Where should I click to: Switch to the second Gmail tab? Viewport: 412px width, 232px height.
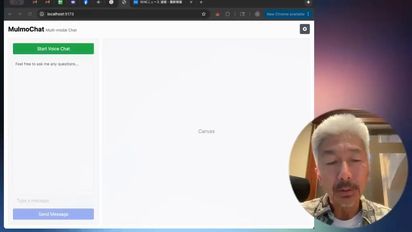coord(48,2)
